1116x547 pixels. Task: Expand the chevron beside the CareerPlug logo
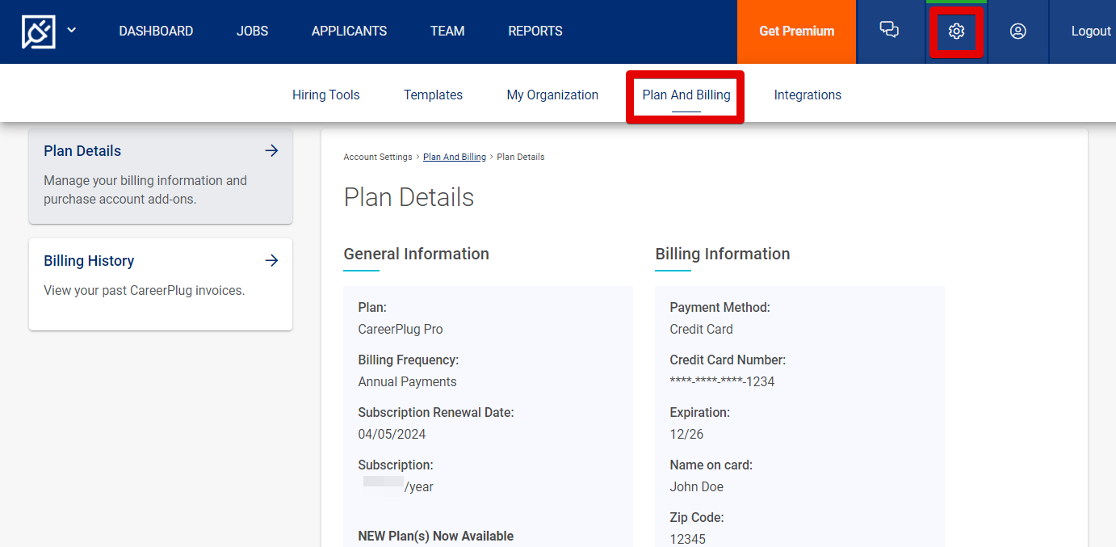(x=71, y=31)
